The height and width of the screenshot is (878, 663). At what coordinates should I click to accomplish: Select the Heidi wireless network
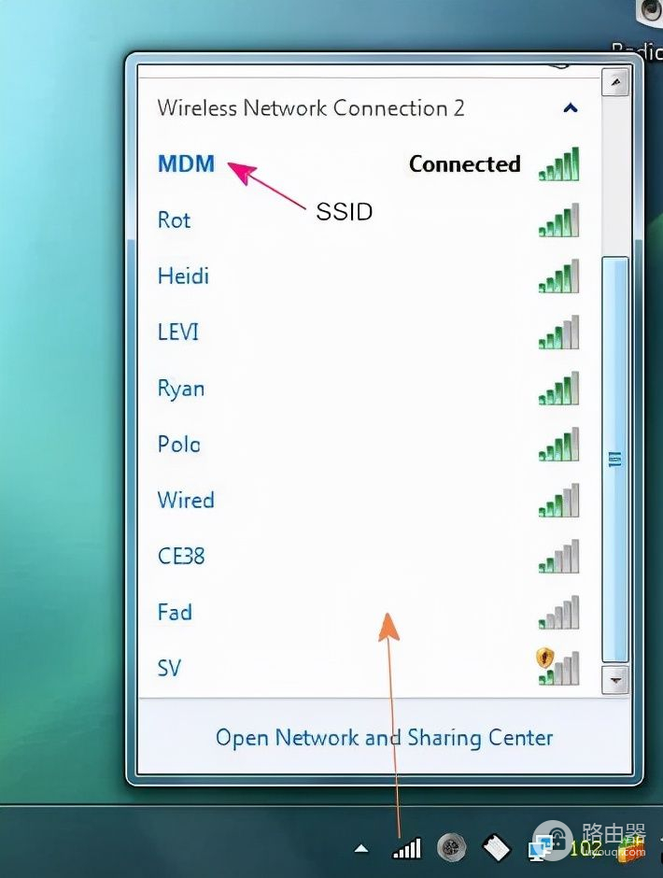pos(369,276)
